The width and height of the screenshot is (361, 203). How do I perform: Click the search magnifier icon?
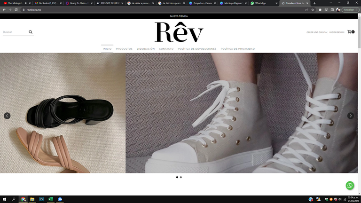31,32
